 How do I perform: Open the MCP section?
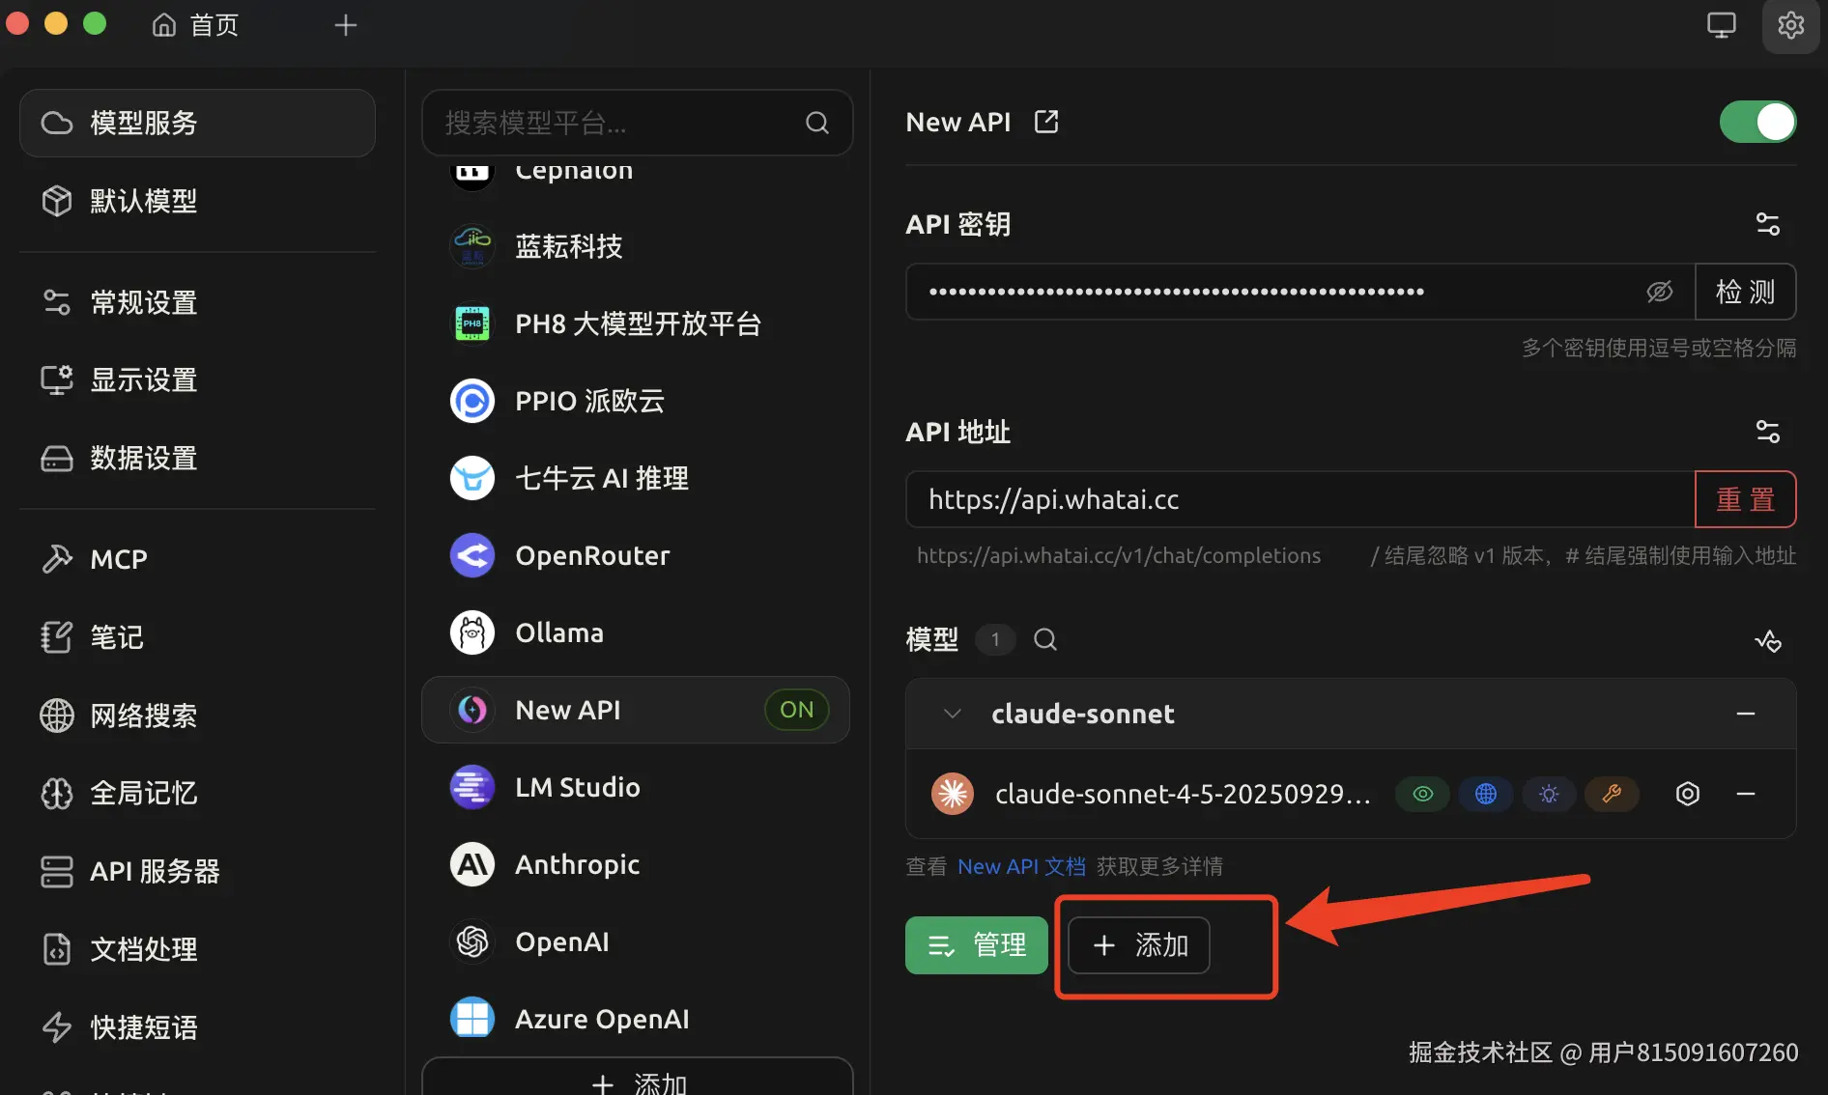click(x=118, y=558)
